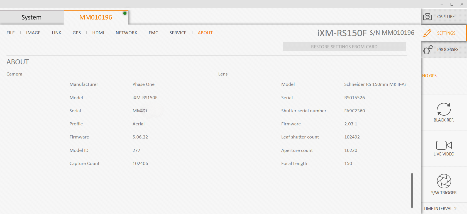
Task: Switch to the System tab
Action: 32,17
